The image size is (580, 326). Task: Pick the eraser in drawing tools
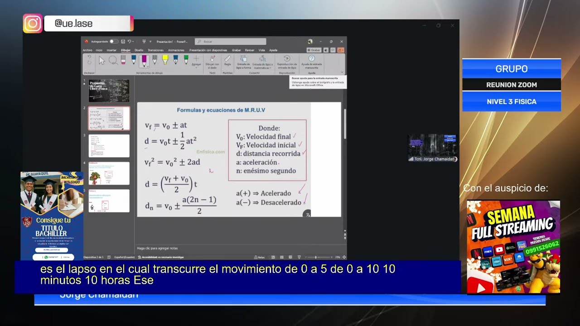[x=123, y=60]
